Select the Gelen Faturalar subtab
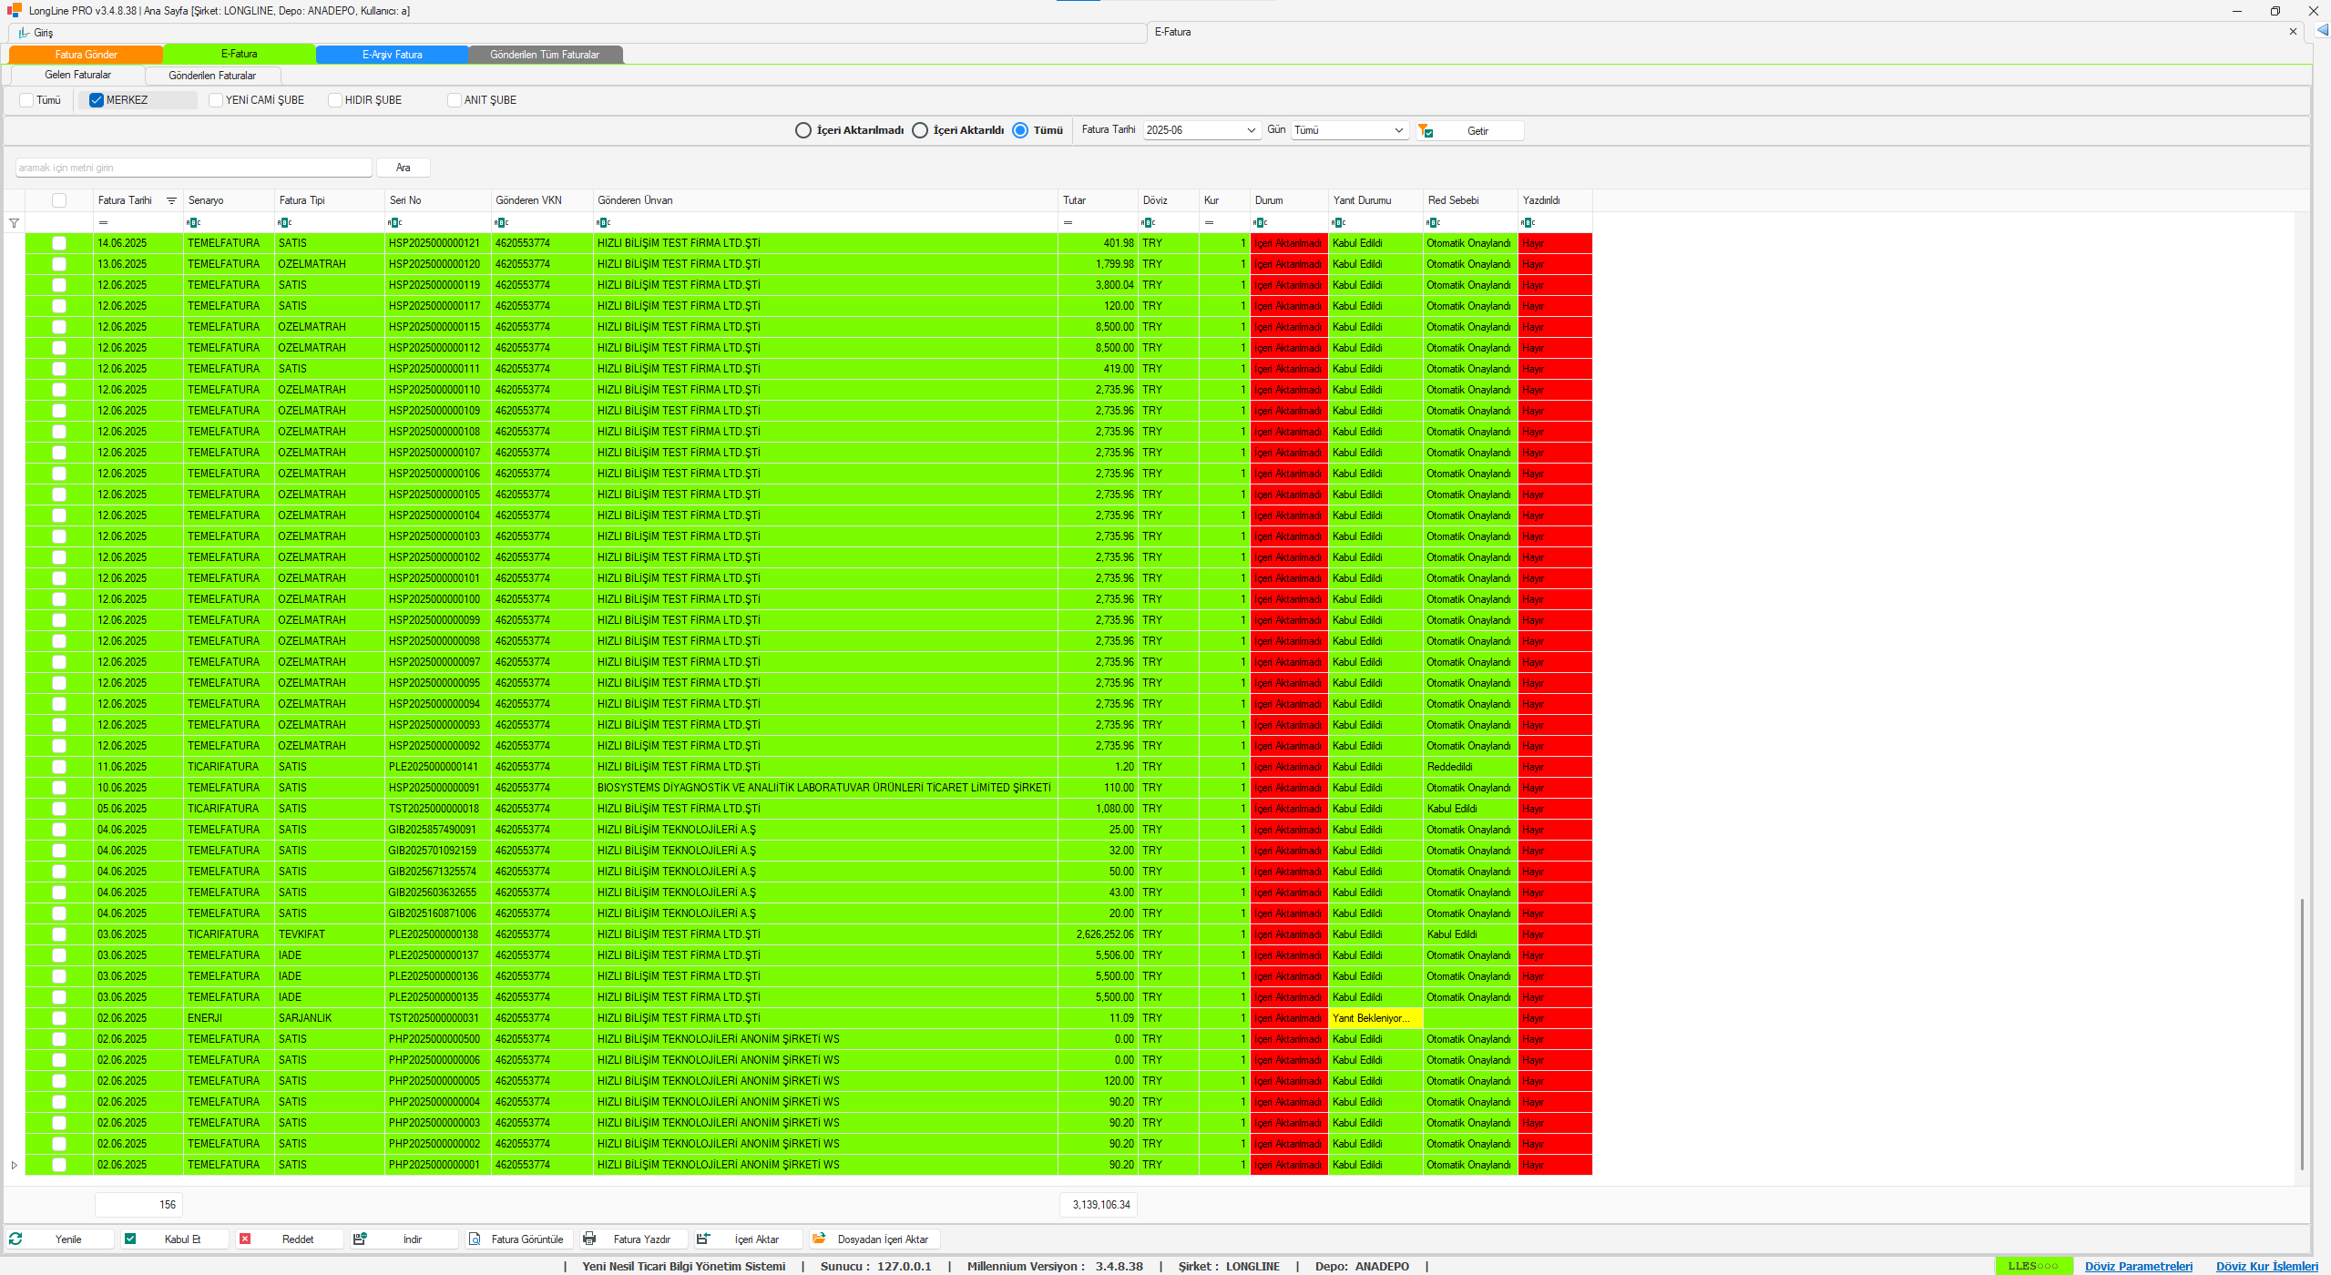Screen dimensions: 2331x1275 pos(77,75)
